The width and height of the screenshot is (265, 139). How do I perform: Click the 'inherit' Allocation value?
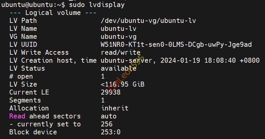(115, 108)
